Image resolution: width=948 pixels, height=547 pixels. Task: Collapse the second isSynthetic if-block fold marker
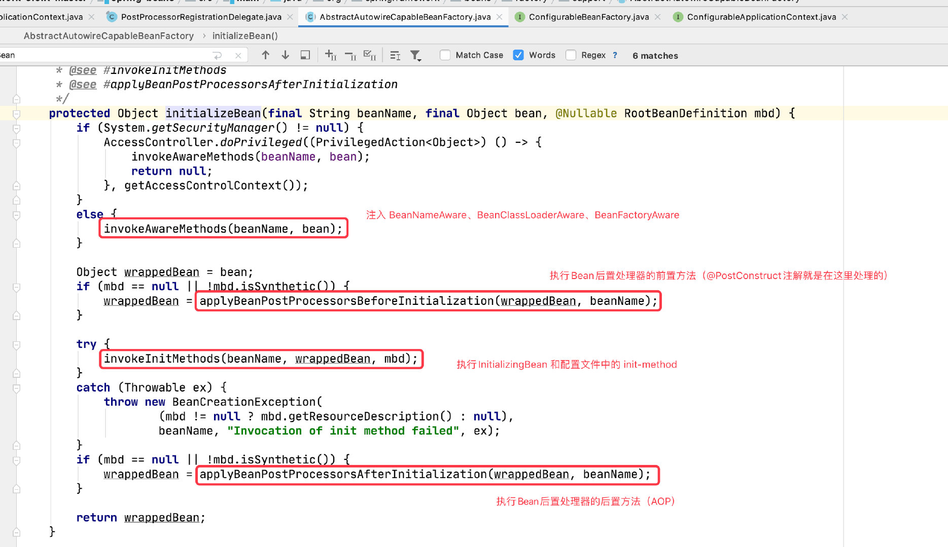[x=16, y=460]
